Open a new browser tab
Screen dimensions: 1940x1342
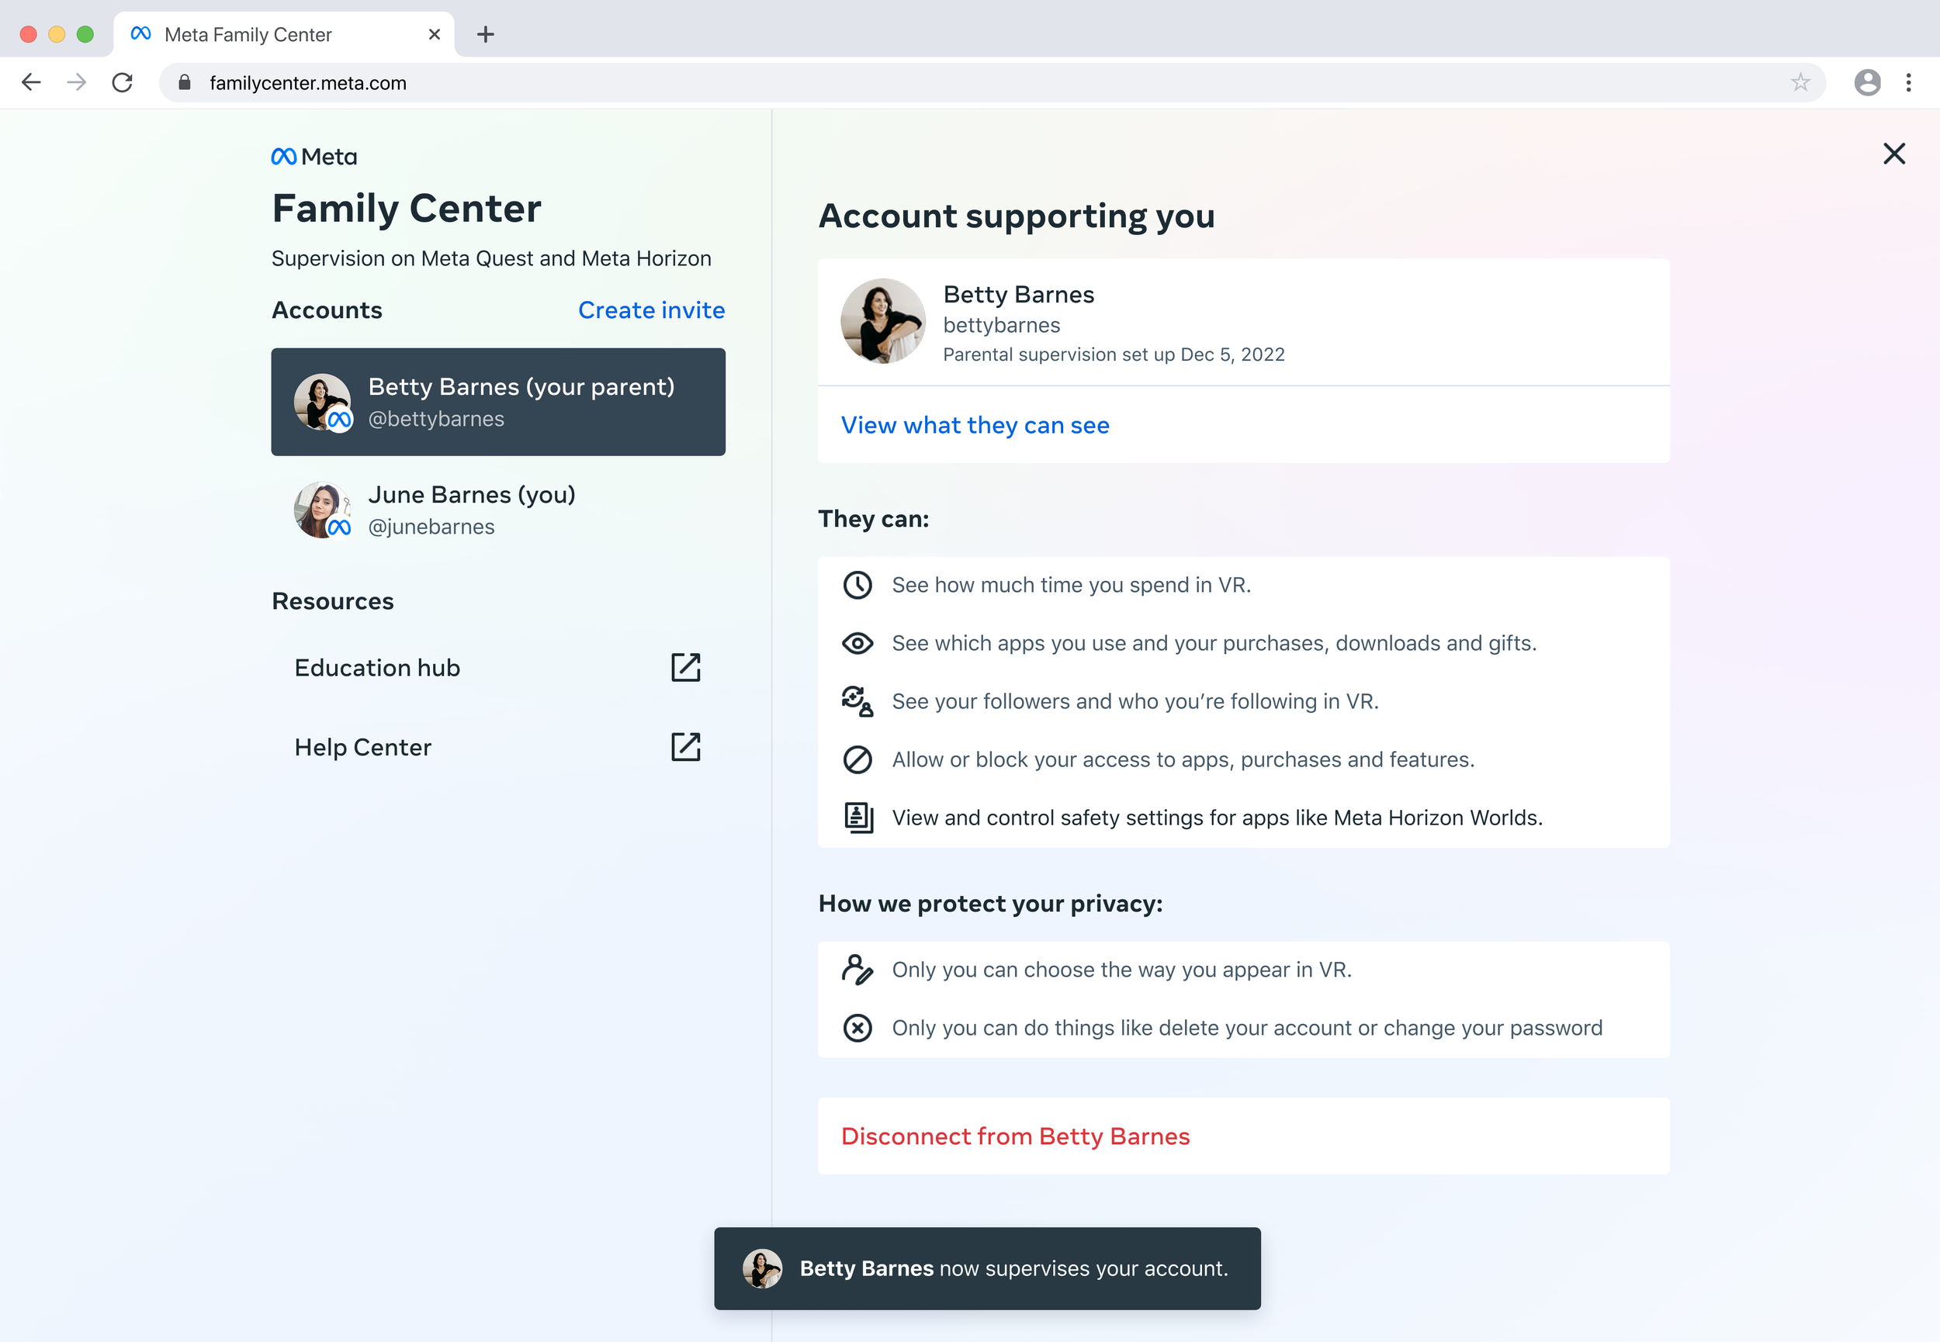coord(485,34)
